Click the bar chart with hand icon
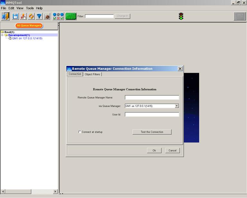The height and width of the screenshot is (198, 247). pos(23,16)
